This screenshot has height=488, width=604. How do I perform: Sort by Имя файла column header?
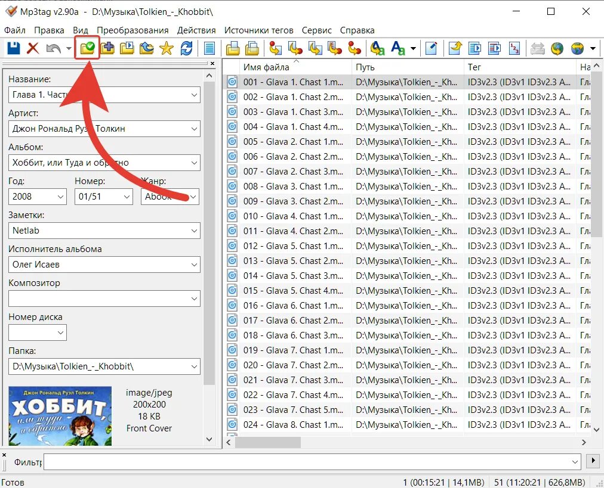[295, 67]
